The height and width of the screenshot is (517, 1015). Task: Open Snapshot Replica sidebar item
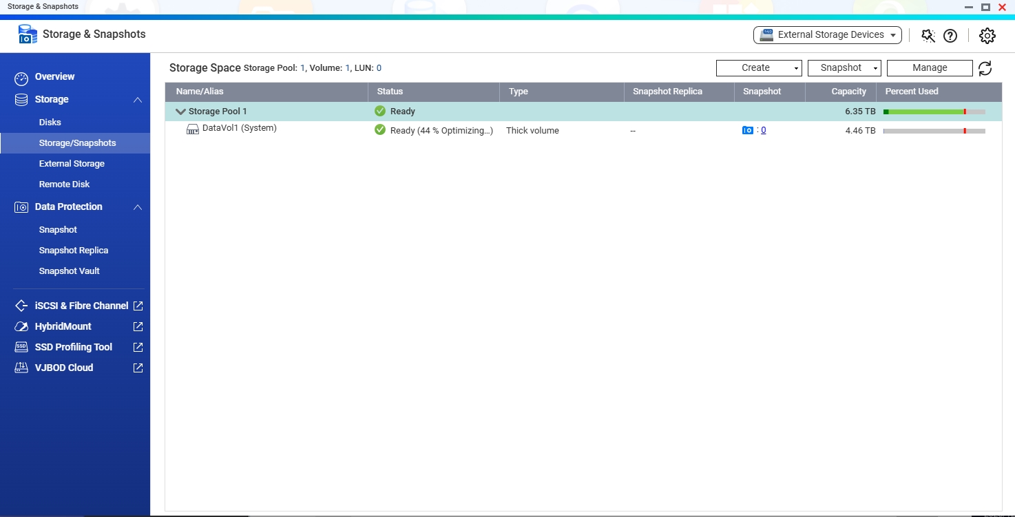point(74,251)
